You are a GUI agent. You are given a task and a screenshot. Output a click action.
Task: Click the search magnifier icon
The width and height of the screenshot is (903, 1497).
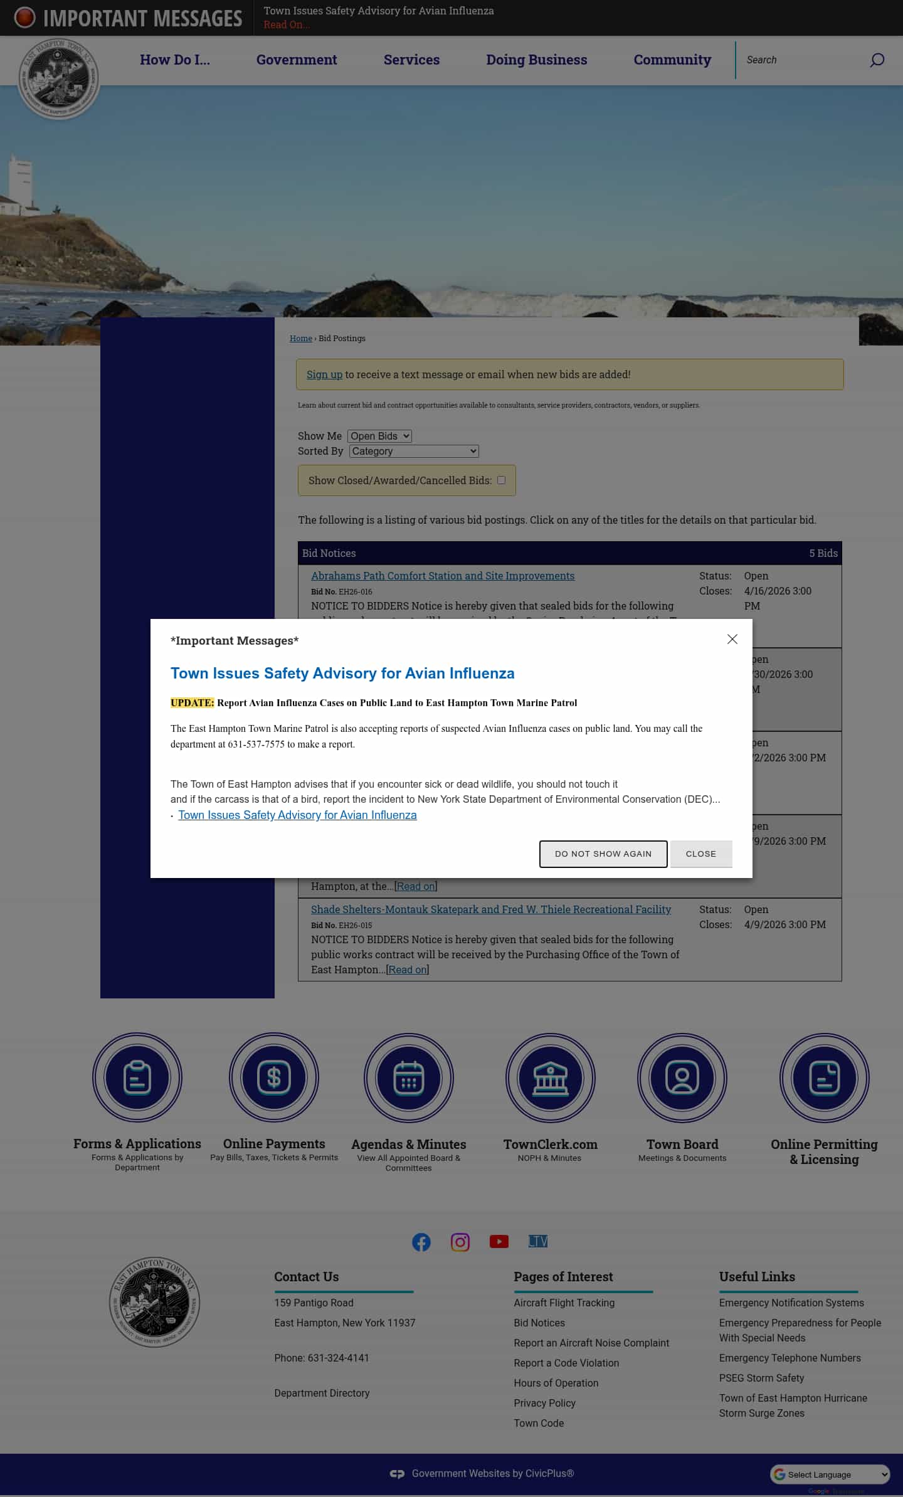pos(877,60)
